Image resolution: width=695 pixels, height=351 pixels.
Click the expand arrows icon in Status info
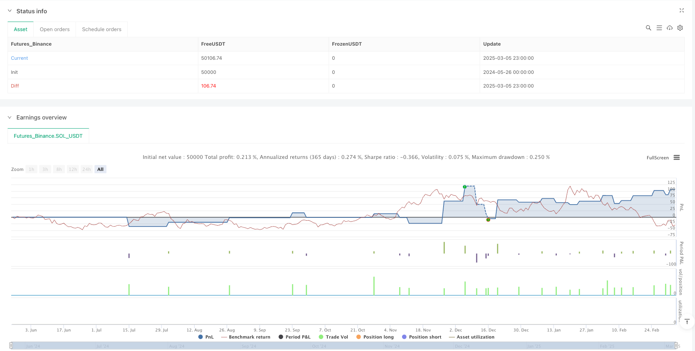click(x=681, y=10)
